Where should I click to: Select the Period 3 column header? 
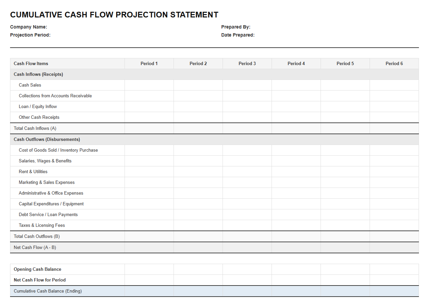pos(247,63)
